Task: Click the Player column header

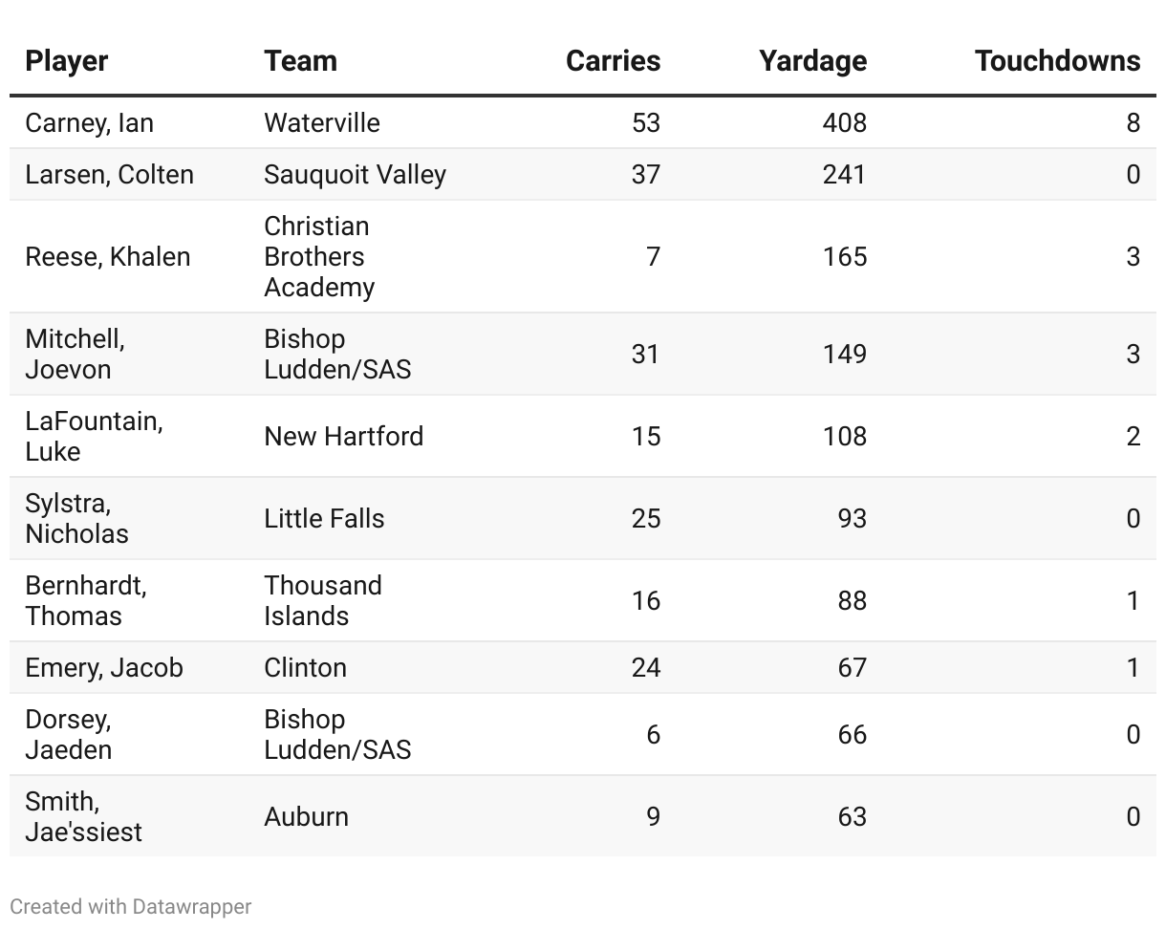Action: [x=67, y=61]
